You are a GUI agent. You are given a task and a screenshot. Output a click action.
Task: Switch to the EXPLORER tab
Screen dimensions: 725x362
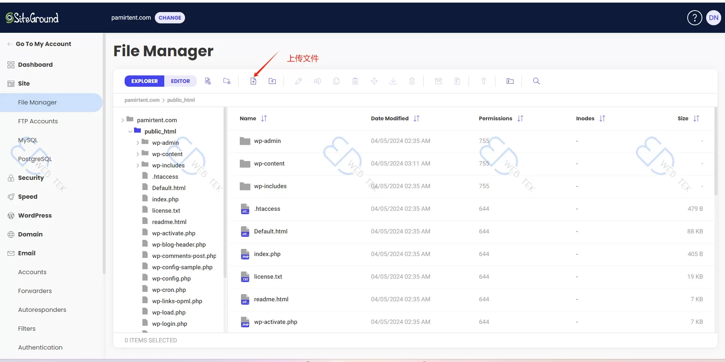145,81
